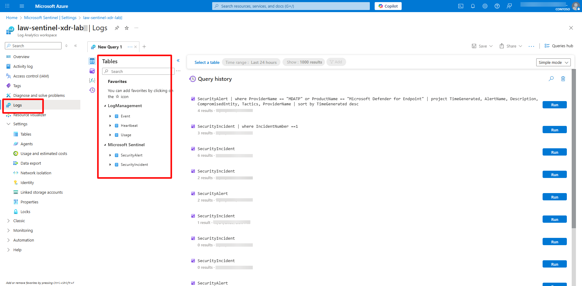Click the Select a table link
The height and width of the screenshot is (286, 582).
[207, 62]
